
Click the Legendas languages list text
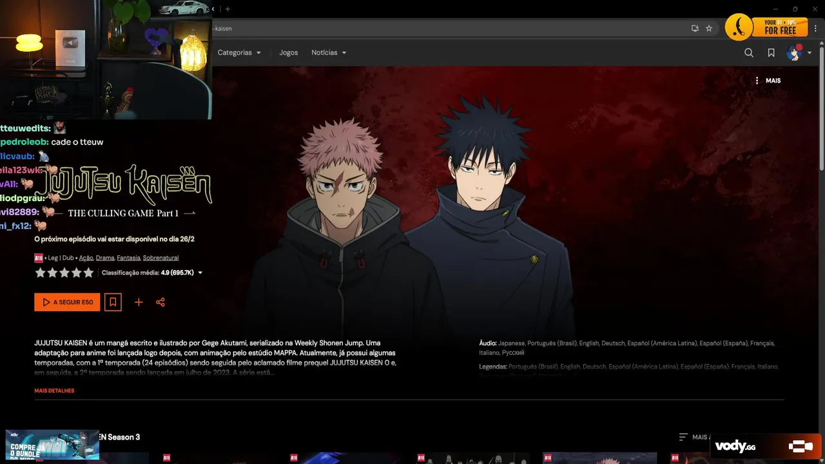(x=629, y=367)
